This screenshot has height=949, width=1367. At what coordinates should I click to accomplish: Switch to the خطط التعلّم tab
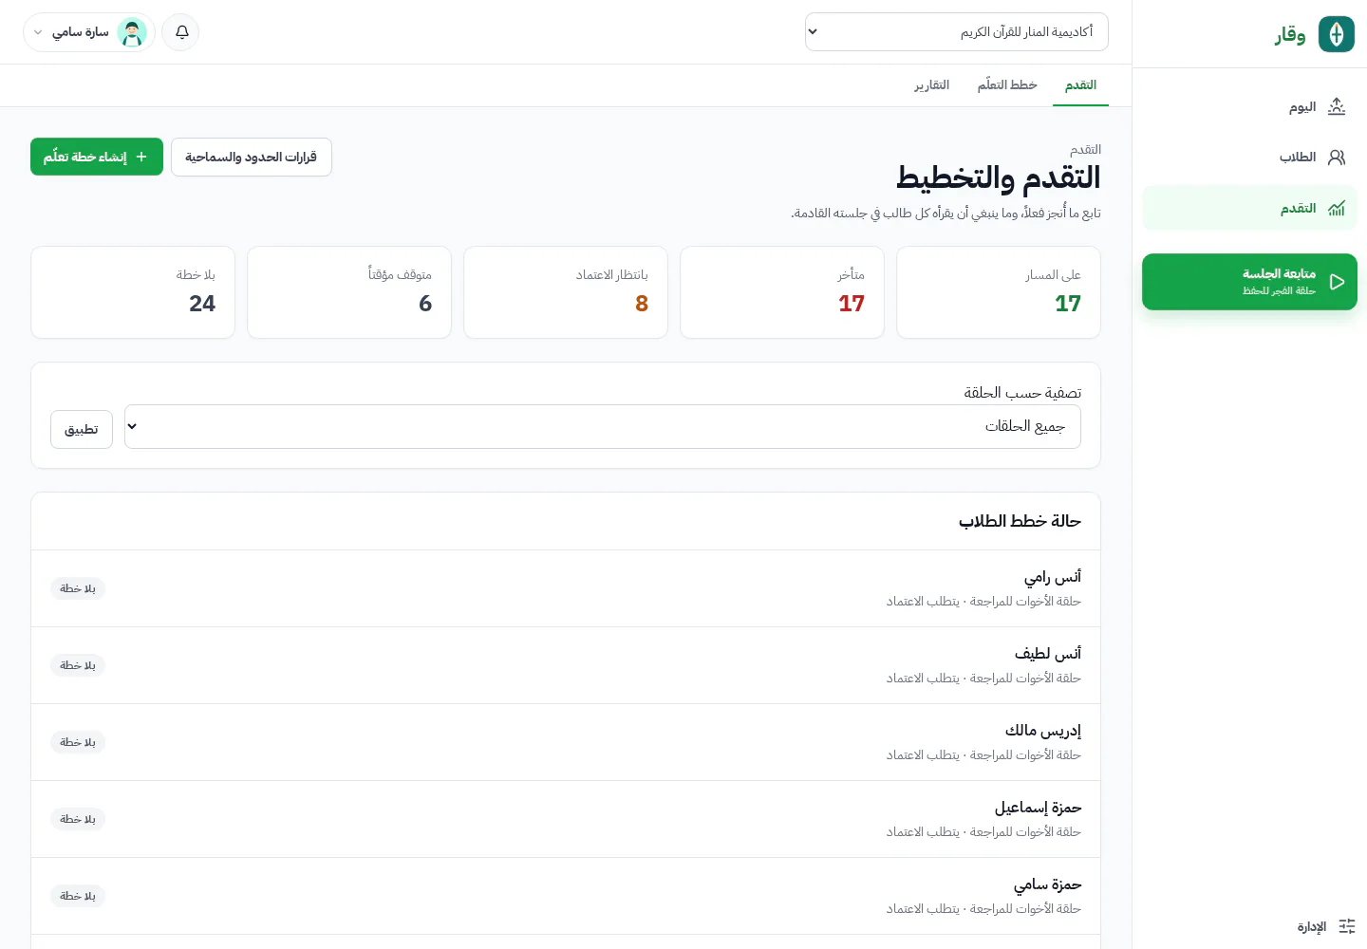[1007, 85]
